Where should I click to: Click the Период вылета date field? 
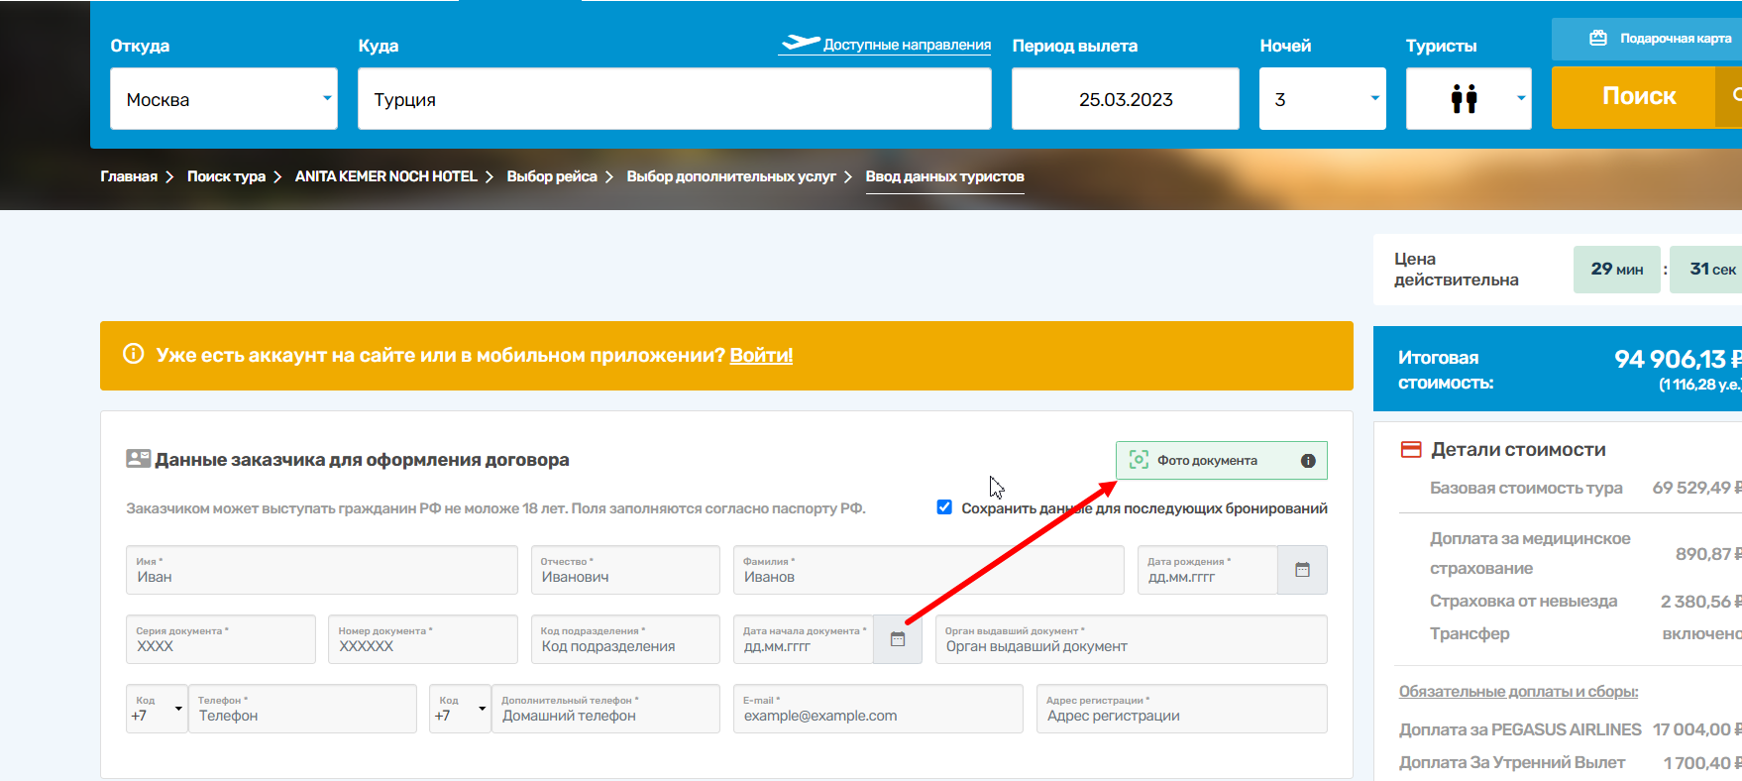(1126, 99)
